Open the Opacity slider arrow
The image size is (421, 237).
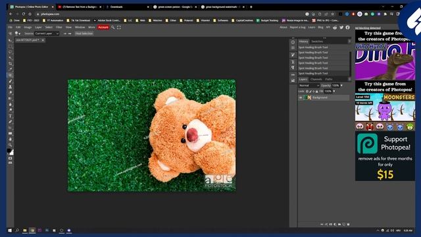[341, 86]
